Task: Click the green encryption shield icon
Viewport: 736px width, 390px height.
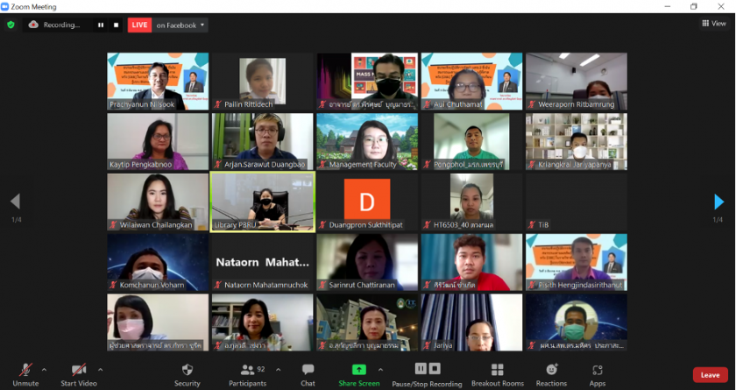Action: pos(11,25)
